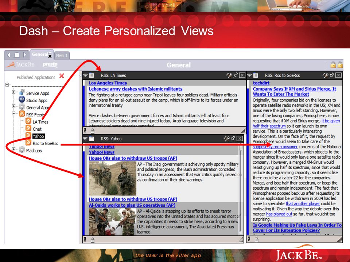The height and width of the screenshot is (262, 350).
Task: Collapse the Rss to GoeRss panel with its triangle
Action: click(x=249, y=76)
